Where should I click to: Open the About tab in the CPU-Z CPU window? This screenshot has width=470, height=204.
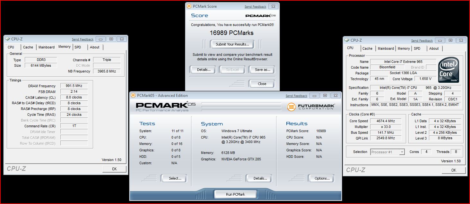(434, 48)
